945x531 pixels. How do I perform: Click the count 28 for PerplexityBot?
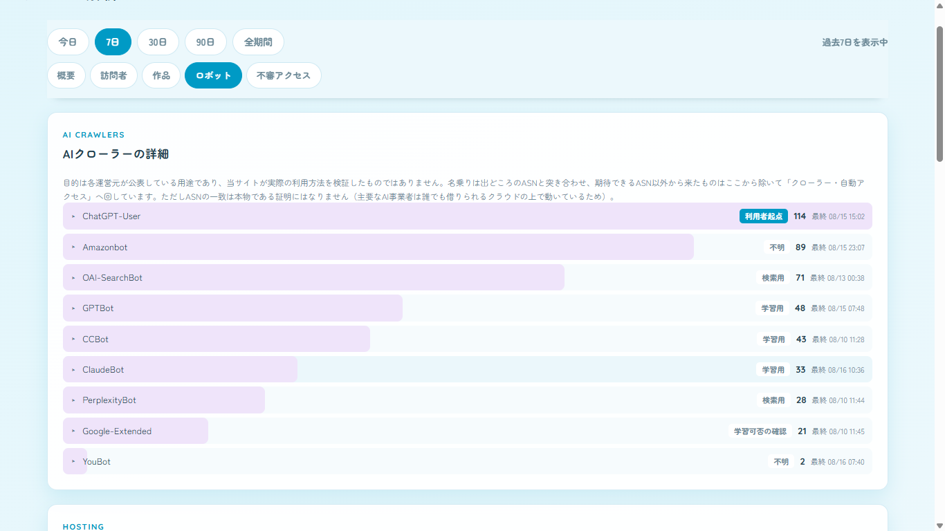801,400
